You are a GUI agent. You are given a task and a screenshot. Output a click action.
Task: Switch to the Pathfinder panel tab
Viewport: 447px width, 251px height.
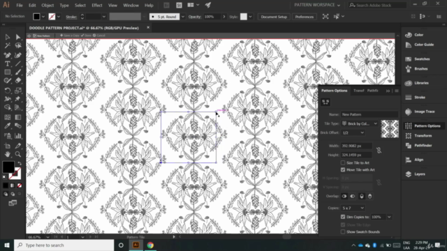click(372, 91)
